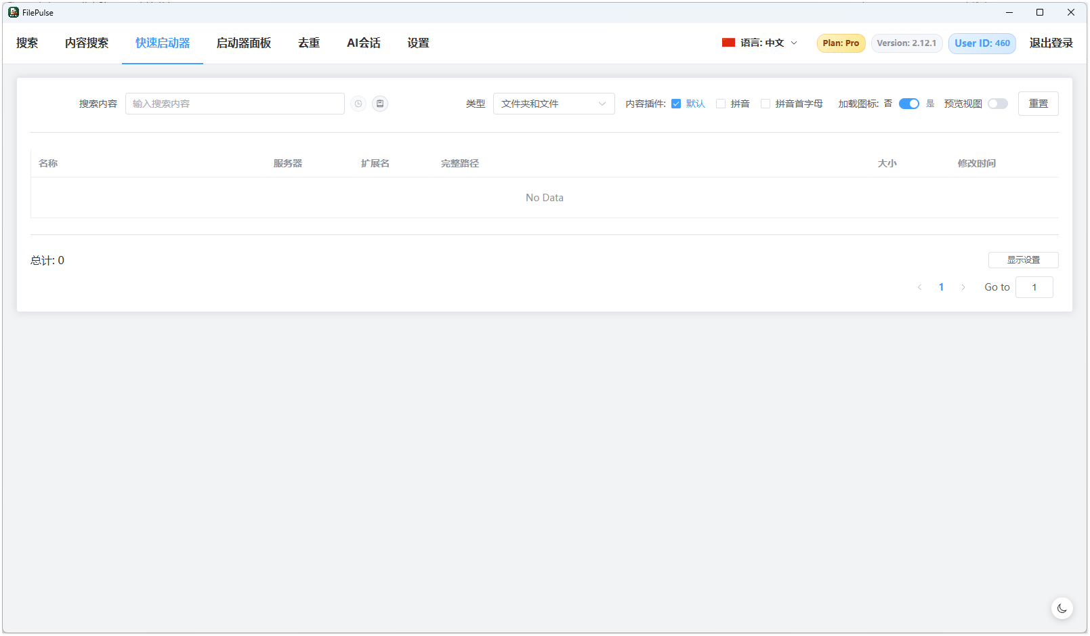Enable the 默认 content plugin checkbox

(x=676, y=104)
